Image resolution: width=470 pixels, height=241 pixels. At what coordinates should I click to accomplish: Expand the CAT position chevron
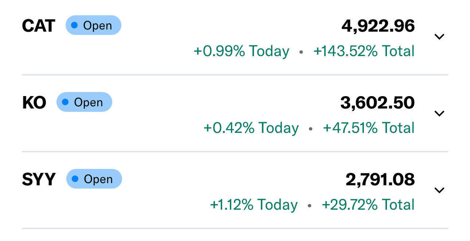pos(439,37)
